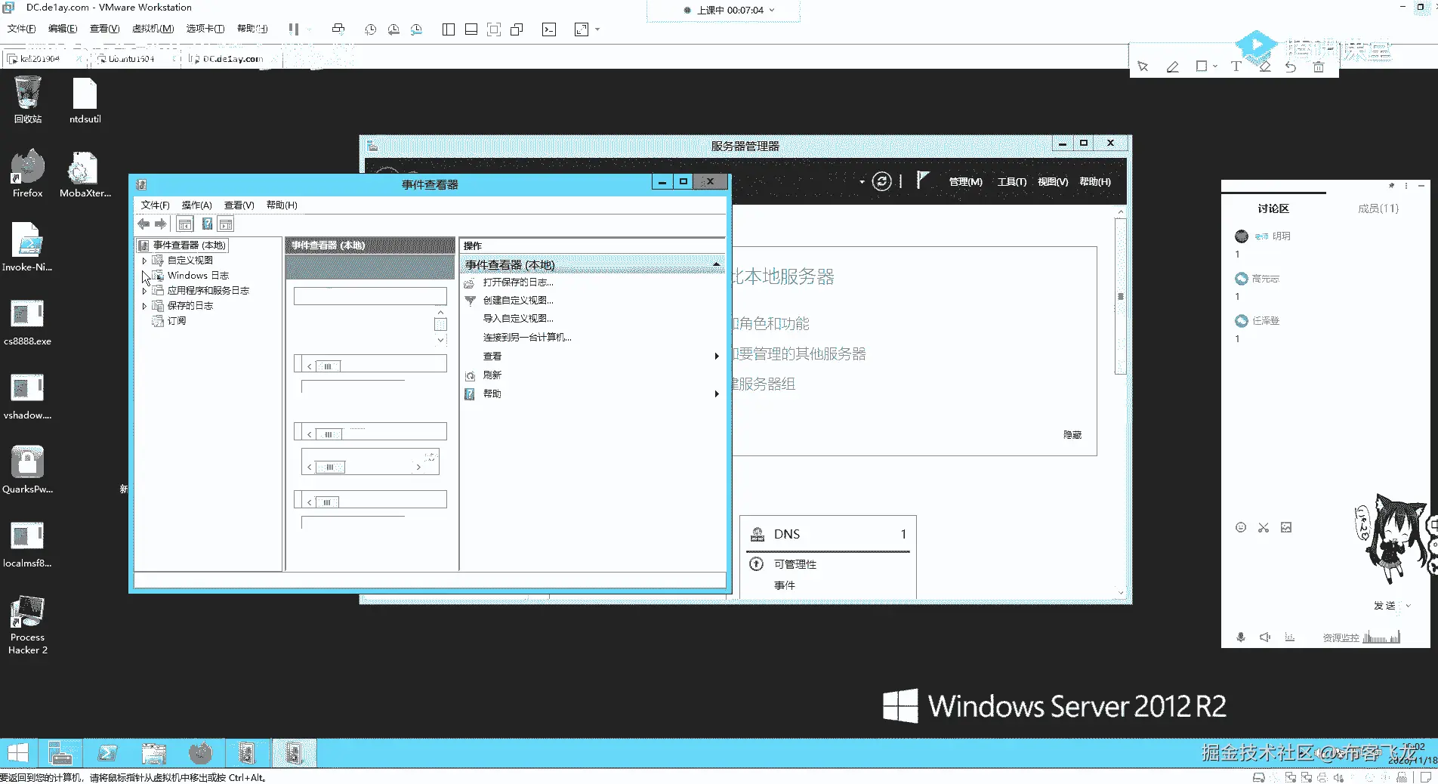Select the text annotation tool
This screenshot has width=1438, height=784.
coord(1236,66)
